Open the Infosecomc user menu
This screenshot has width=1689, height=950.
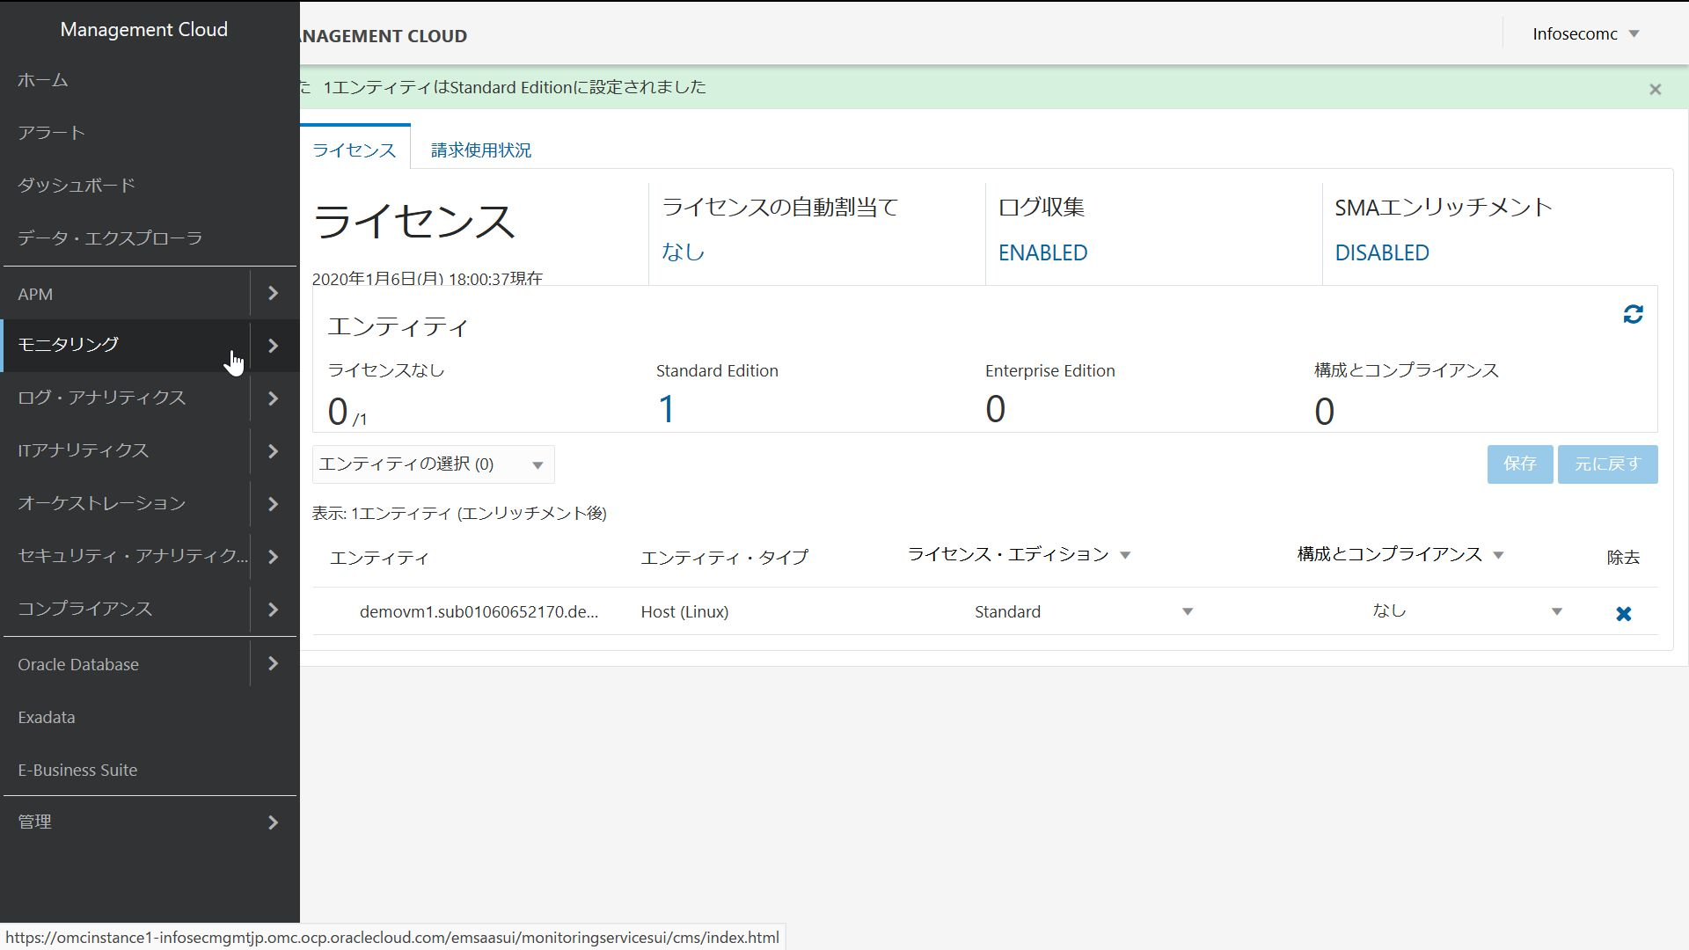[1585, 34]
